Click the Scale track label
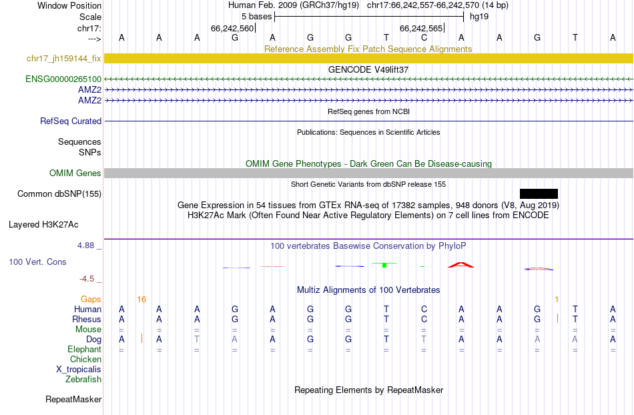 [91, 17]
